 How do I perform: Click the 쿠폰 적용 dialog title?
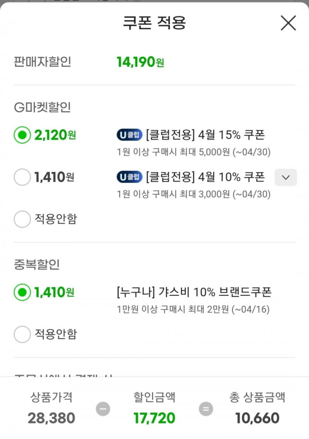(x=154, y=23)
